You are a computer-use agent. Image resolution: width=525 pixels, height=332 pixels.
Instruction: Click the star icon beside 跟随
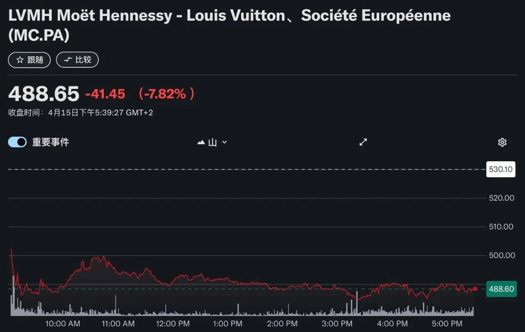20,60
